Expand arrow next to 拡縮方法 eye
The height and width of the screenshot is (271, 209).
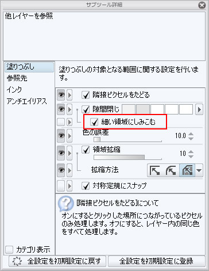69,170
